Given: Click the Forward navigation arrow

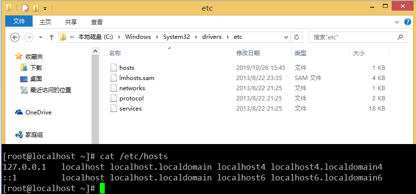Looking at the screenshot, I should point(29,37).
